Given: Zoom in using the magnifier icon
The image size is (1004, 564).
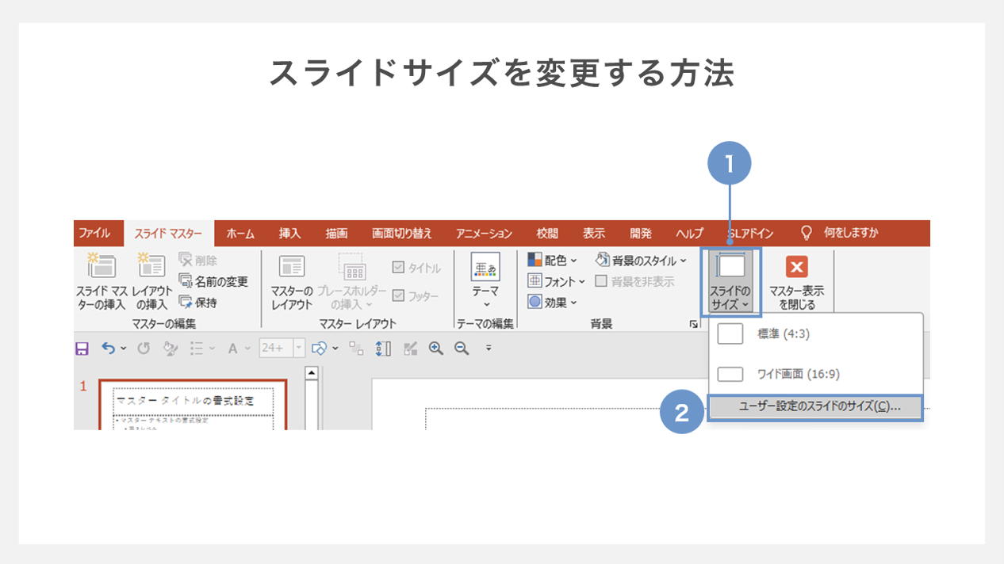Looking at the screenshot, I should pos(435,348).
